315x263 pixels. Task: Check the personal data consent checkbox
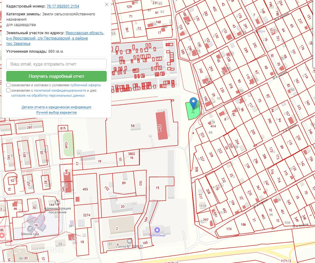coord(8,90)
